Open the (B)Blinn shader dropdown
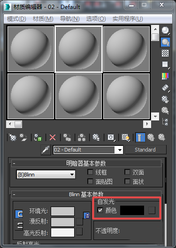The width and height of the screenshot is (176, 248). pos(46,175)
